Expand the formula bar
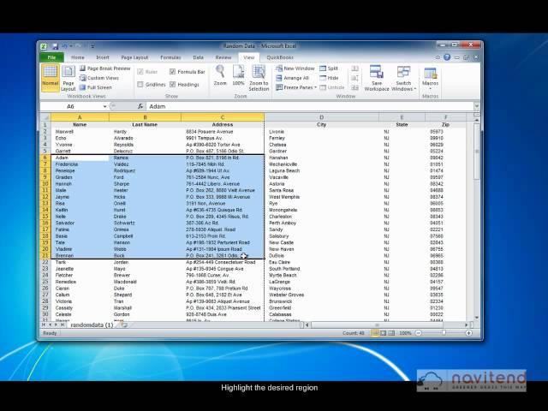The height and width of the screenshot is (411, 548). [477, 106]
